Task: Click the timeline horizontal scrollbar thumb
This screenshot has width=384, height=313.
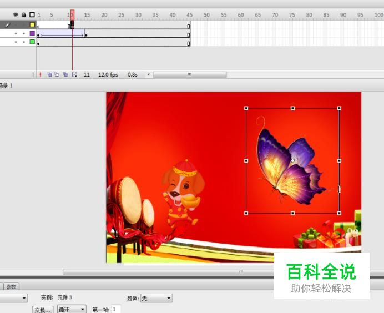Action: 190,74
